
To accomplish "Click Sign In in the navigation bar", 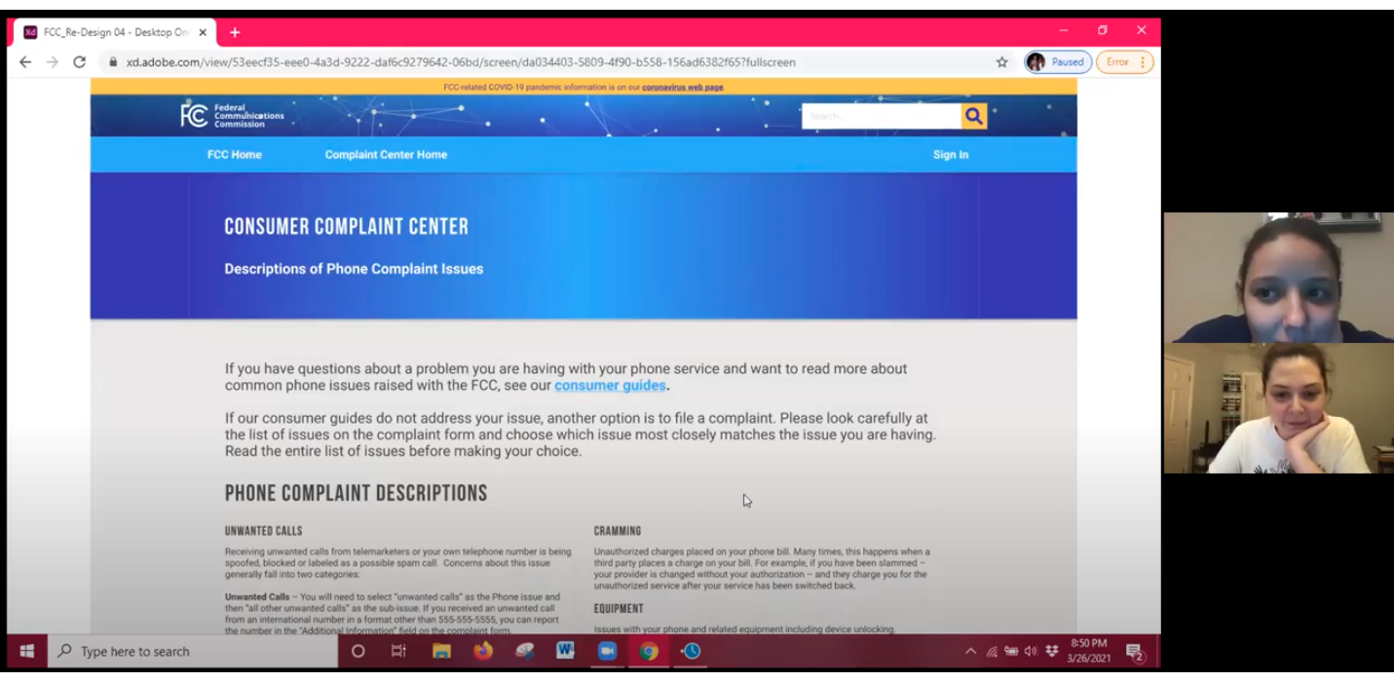I will click(x=951, y=155).
